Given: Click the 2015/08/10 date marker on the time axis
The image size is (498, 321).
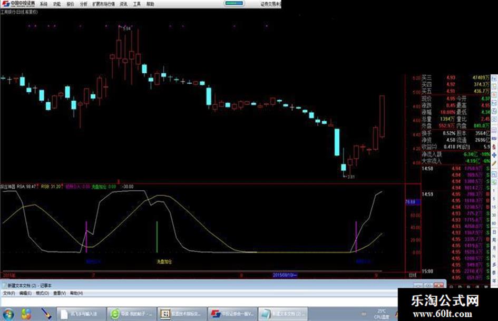Looking at the screenshot, I should tap(285, 275).
